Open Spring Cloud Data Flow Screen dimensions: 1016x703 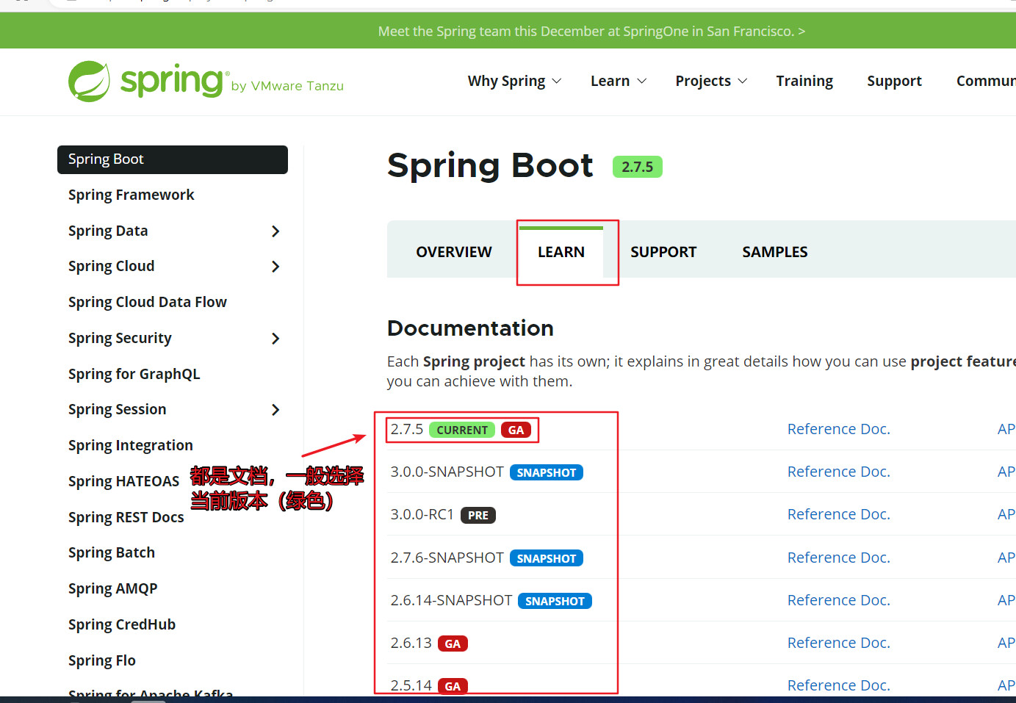[x=148, y=302]
